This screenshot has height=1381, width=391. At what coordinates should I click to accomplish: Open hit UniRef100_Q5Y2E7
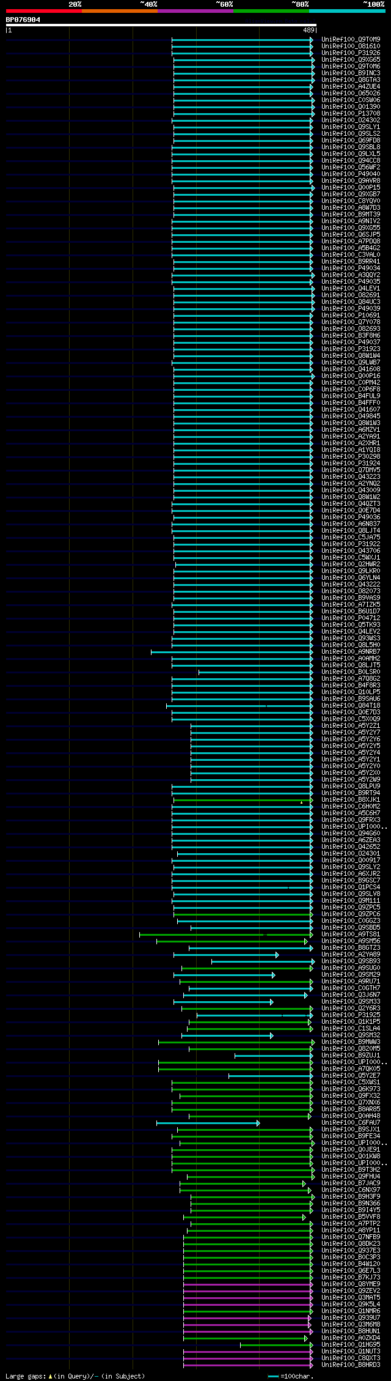tap(351, 1076)
